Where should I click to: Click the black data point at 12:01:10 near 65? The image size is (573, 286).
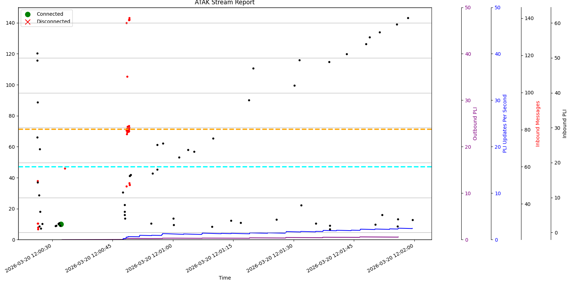tap(213, 138)
